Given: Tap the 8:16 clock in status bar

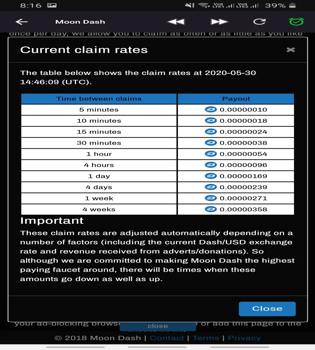Looking at the screenshot, I should tap(31, 5).
